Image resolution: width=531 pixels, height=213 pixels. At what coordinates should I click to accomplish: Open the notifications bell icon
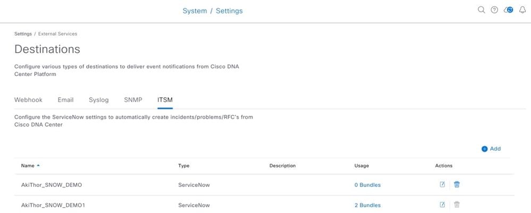[x=522, y=10]
